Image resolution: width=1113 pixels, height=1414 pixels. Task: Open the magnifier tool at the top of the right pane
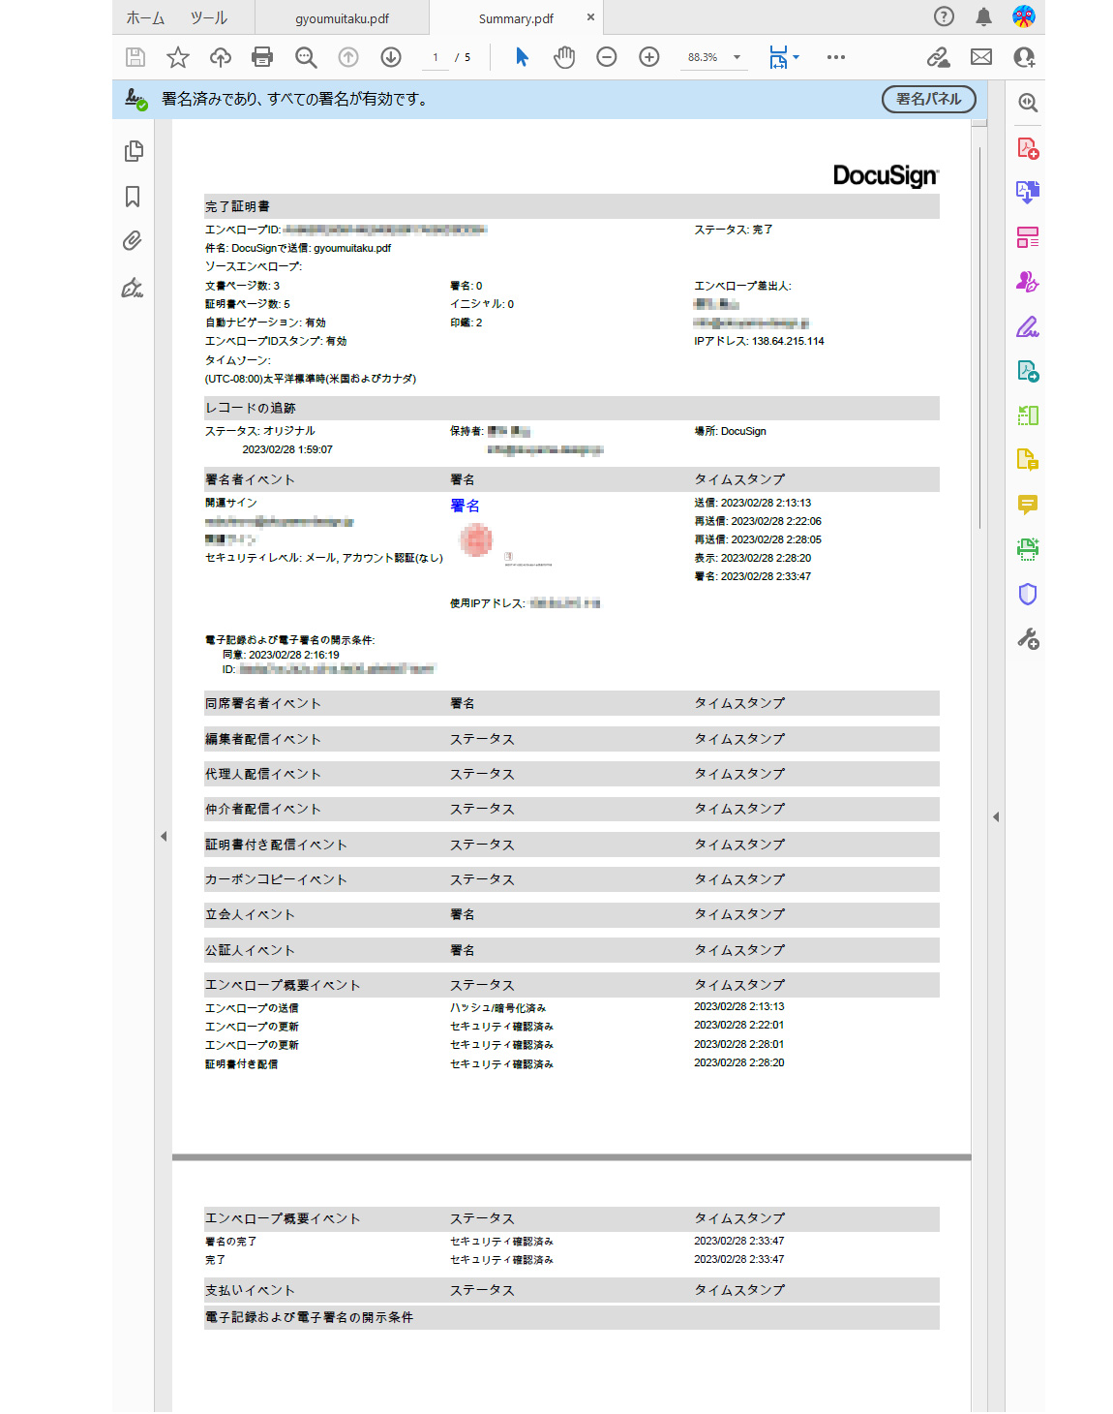tap(1028, 103)
